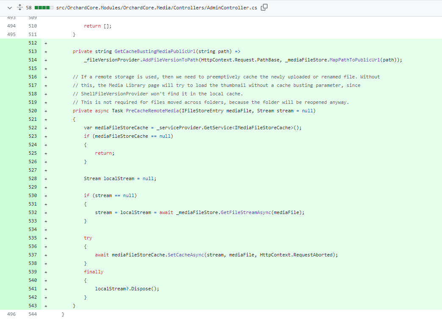Screen dimensions: 442x320
Task: Select new line number 514
Action: click(33, 60)
